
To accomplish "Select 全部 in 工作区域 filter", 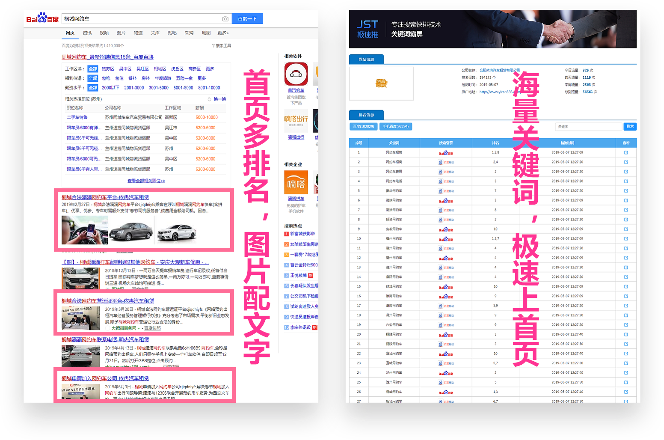I will click(93, 69).
